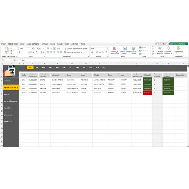Viewport: 189px width, 189px height.
Task: Switch to the FEV month tab
Action: [x=37, y=67]
